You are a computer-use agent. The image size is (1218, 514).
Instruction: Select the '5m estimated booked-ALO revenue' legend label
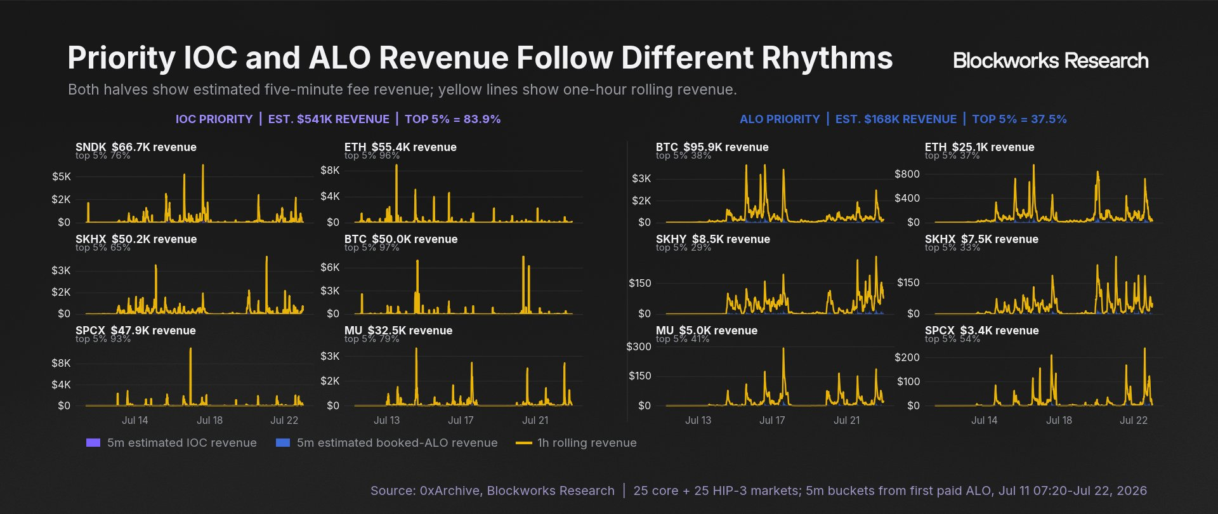click(x=397, y=443)
